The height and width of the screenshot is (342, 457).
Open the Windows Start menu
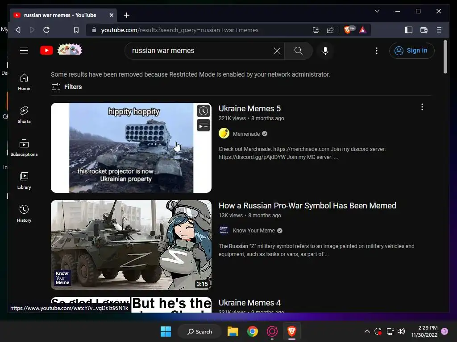pos(166,331)
